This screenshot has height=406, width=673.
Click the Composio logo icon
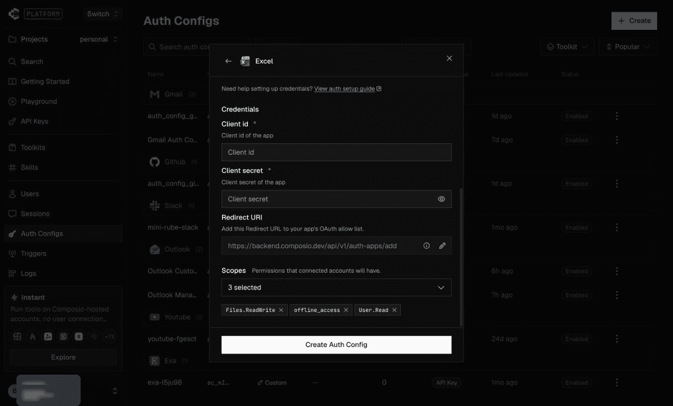pos(13,14)
